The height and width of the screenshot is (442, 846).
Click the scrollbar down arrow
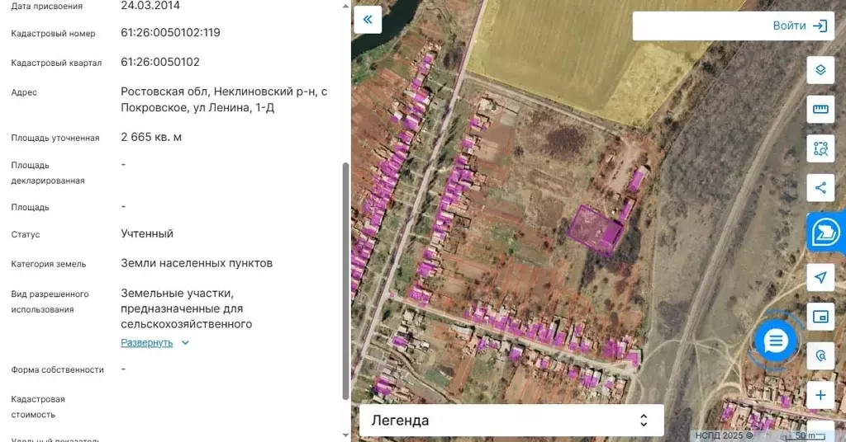pos(346,435)
